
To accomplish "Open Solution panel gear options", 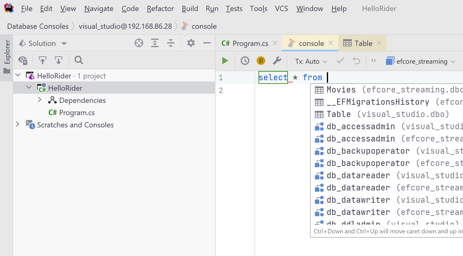I will coord(191,43).
